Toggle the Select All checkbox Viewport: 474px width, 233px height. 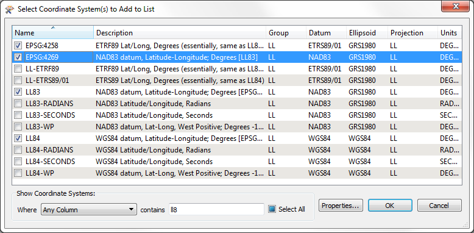click(272, 209)
